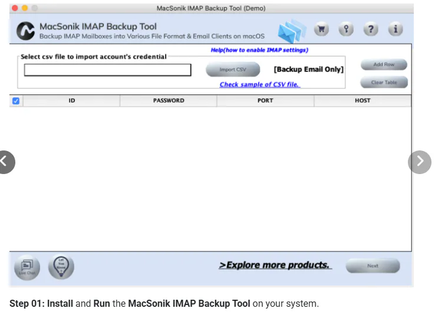
Task: Click the Add Row button
Action: [x=384, y=64]
